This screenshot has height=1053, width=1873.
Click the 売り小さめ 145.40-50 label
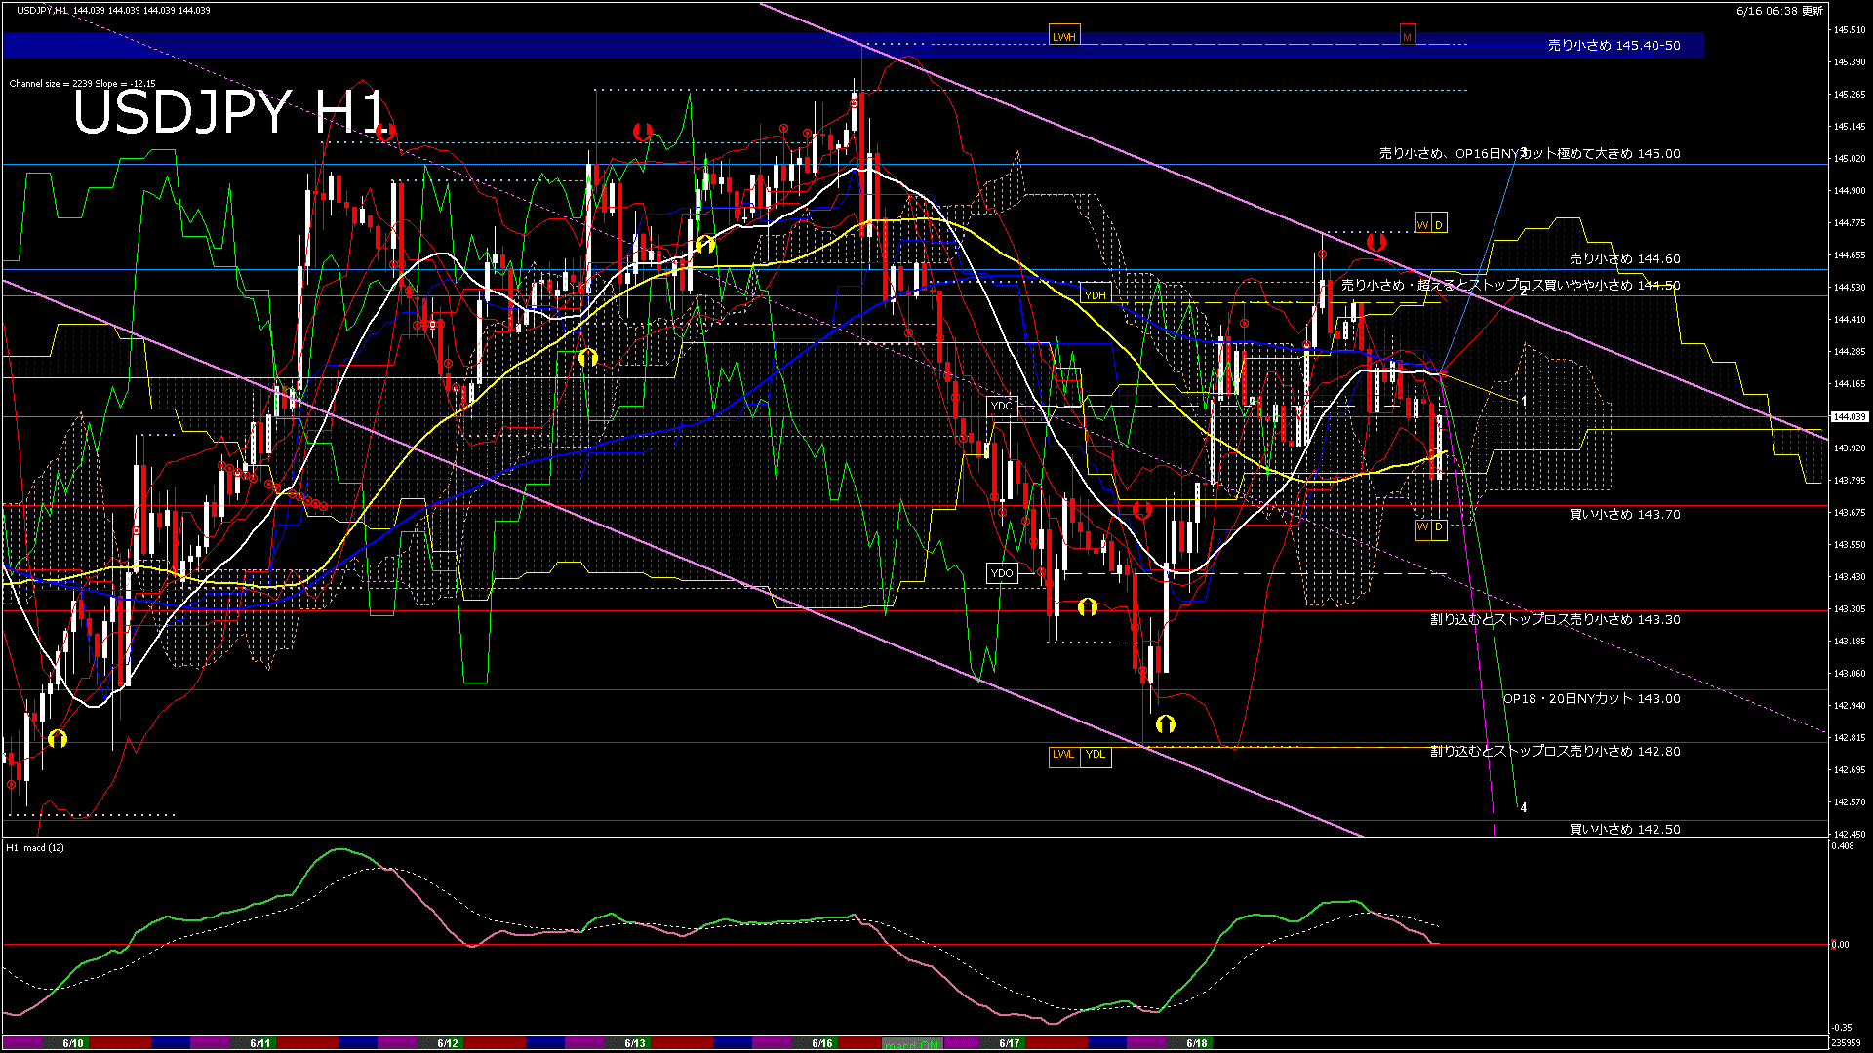[1614, 46]
